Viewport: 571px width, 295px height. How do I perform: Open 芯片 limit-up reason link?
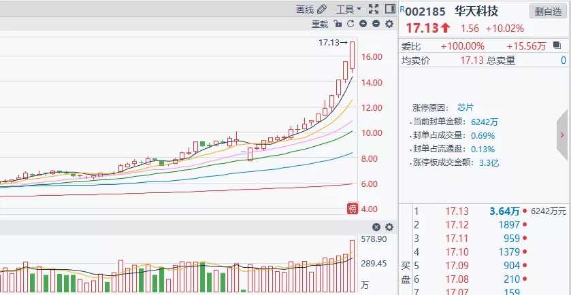click(x=466, y=107)
